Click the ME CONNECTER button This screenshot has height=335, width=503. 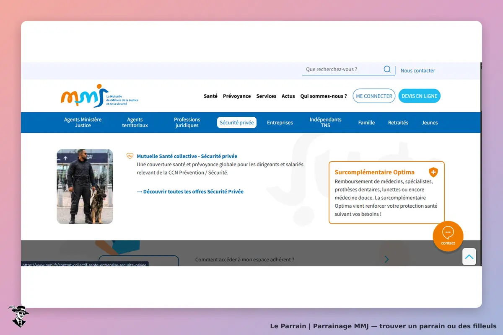374,96
